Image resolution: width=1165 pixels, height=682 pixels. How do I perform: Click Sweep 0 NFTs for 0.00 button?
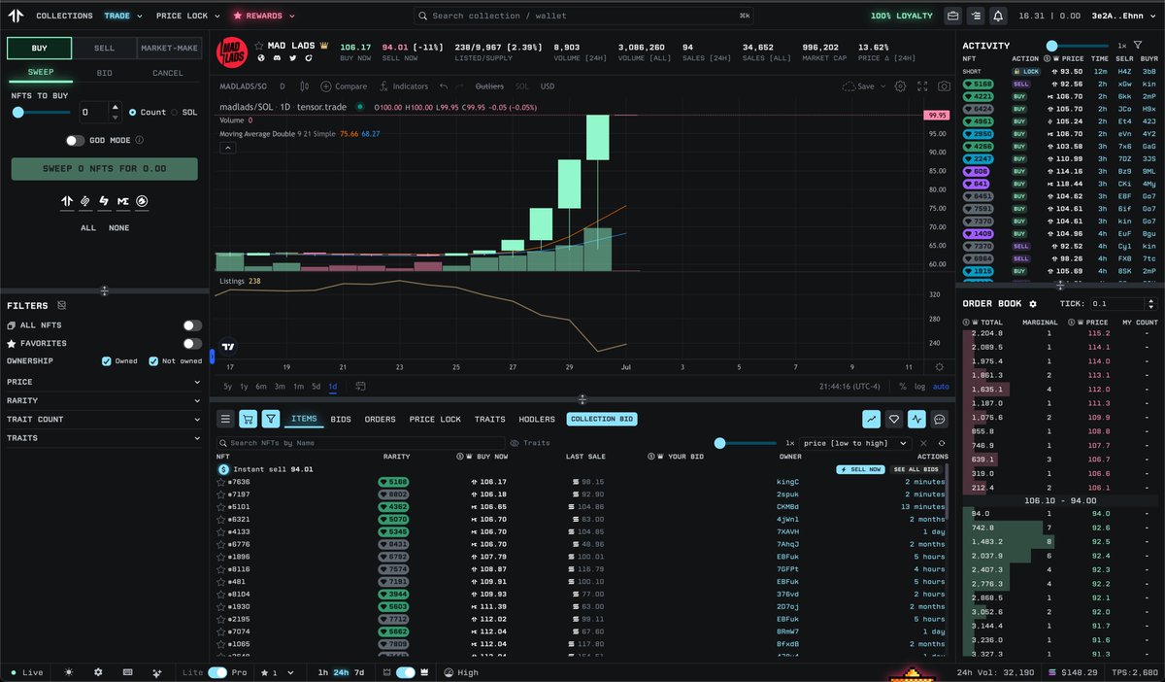pos(104,169)
